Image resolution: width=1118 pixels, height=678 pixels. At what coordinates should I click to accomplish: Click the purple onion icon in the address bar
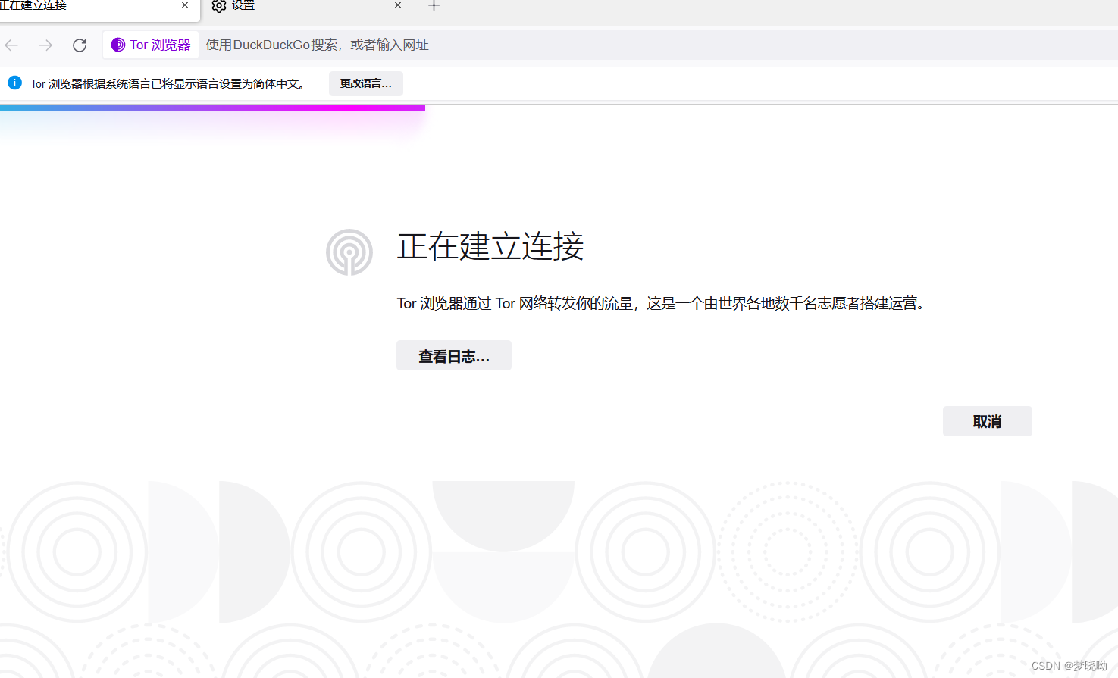(x=118, y=45)
